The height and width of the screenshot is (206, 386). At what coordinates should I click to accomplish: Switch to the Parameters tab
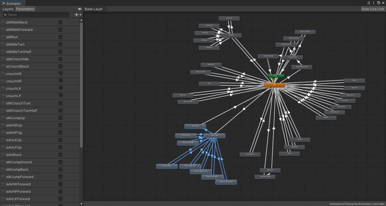point(25,9)
